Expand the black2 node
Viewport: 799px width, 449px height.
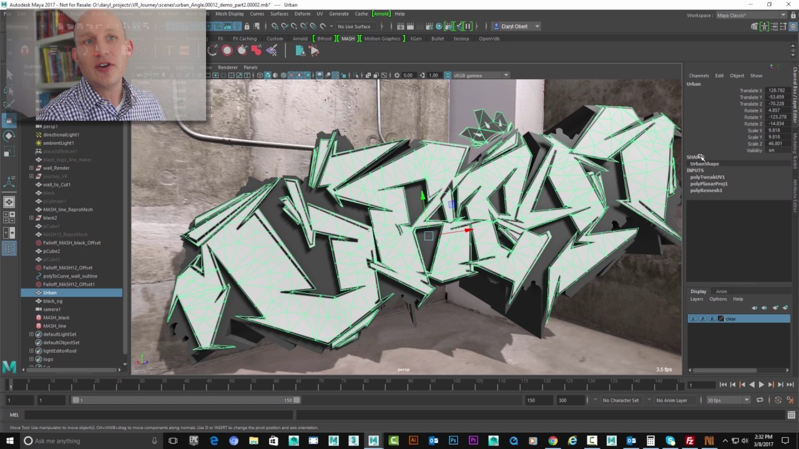[x=31, y=218]
